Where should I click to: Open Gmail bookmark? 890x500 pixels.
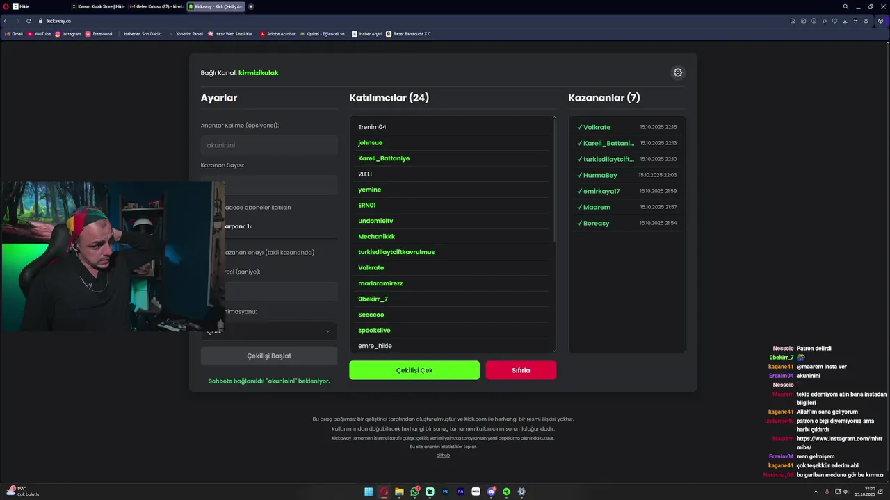point(14,33)
